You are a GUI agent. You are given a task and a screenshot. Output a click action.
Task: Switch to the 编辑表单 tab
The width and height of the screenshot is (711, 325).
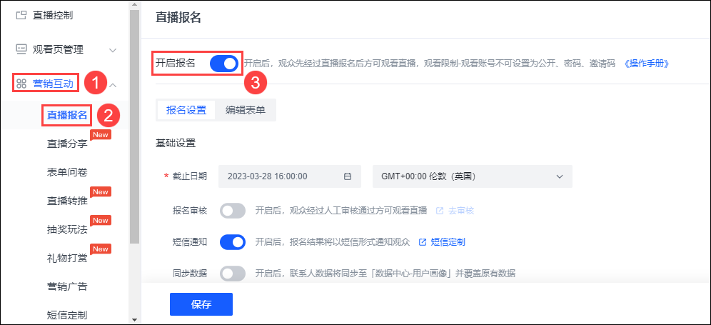(x=246, y=110)
